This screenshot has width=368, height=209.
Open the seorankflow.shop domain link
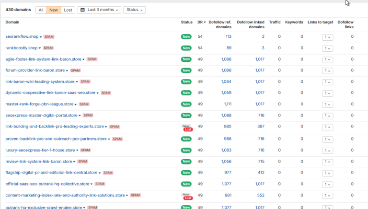click(22, 36)
